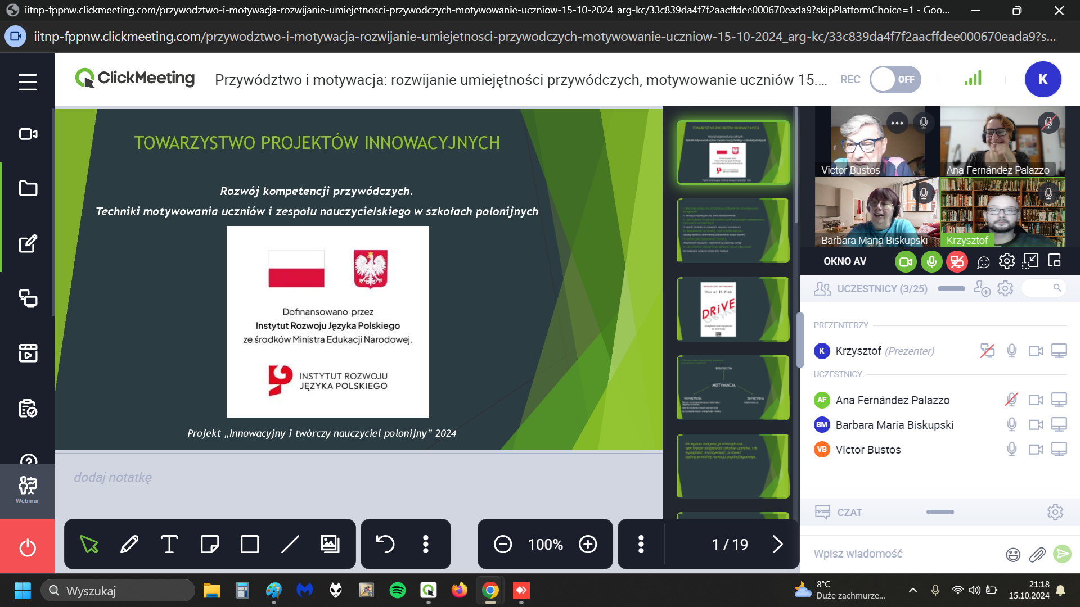Toggle Barbara Maria Biskupski video tile microphone

[x=923, y=193]
